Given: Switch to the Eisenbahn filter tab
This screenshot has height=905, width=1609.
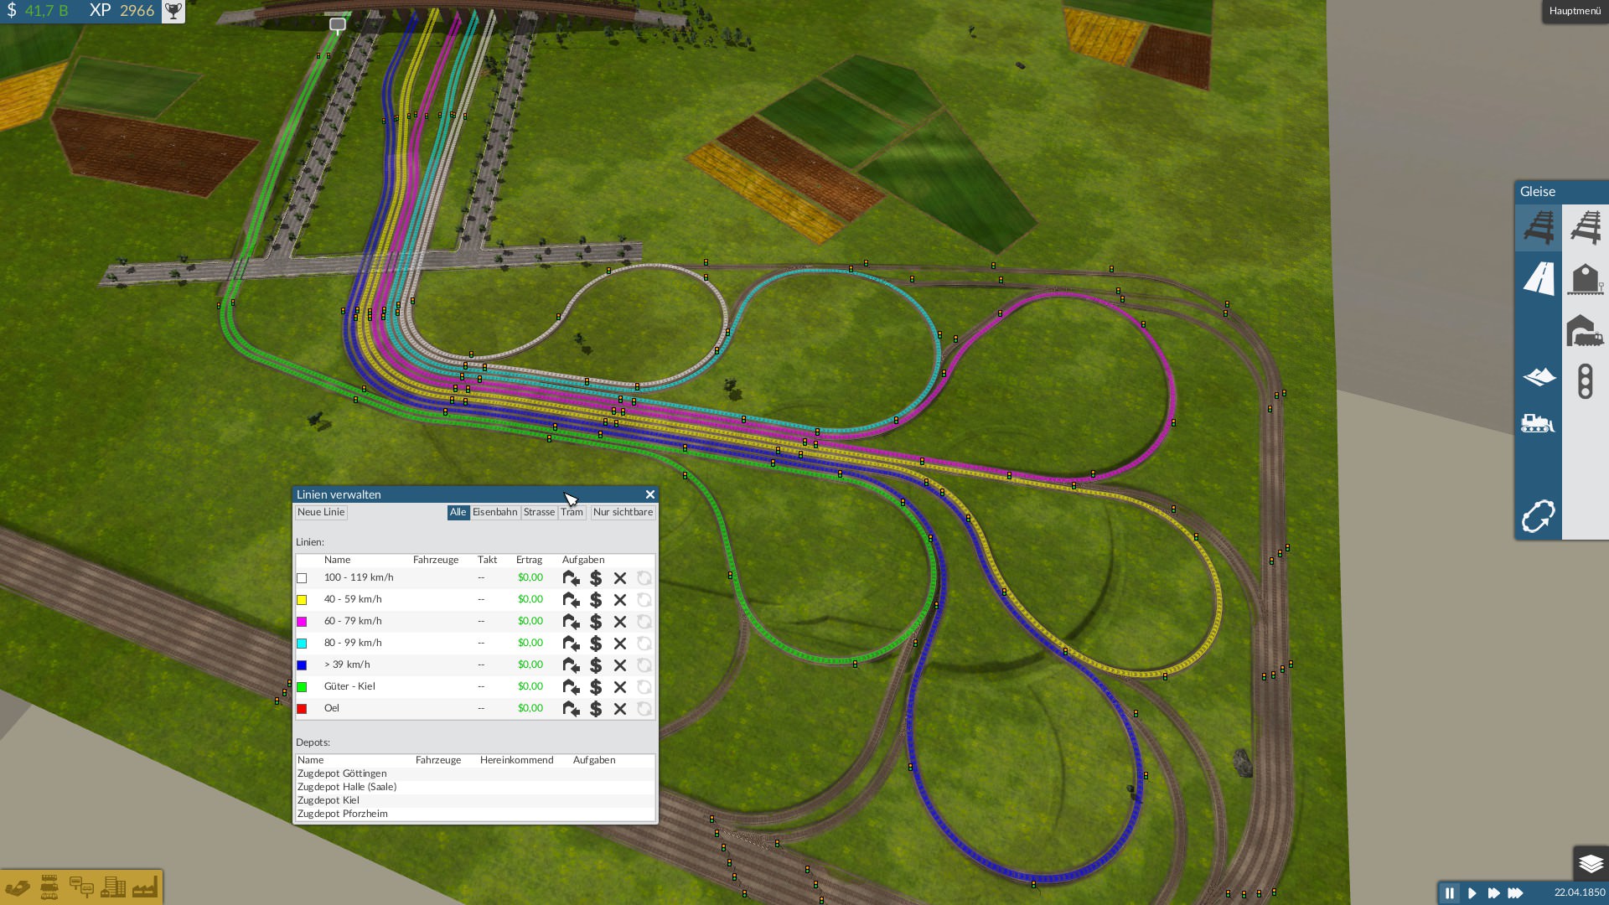Looking at the screenshot, I should pyautogui.click(x=494, y=512).
